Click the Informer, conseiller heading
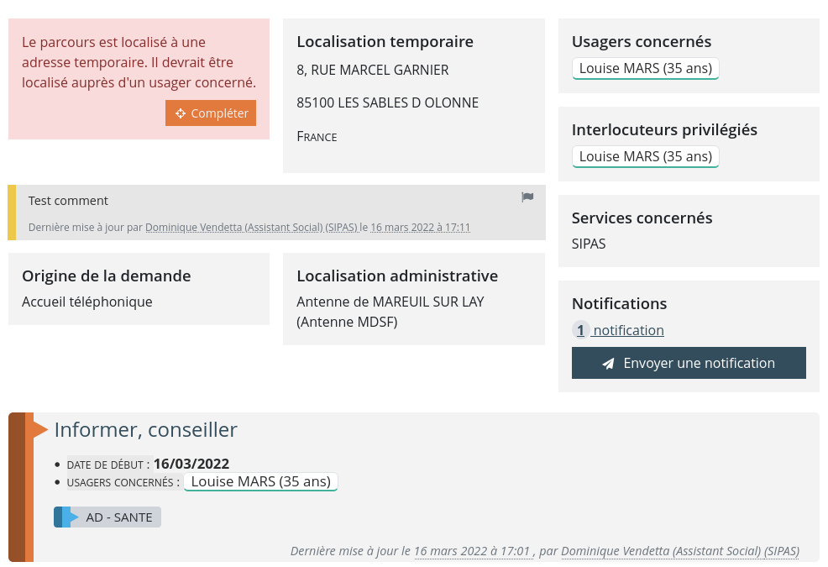 coord(145,429)
